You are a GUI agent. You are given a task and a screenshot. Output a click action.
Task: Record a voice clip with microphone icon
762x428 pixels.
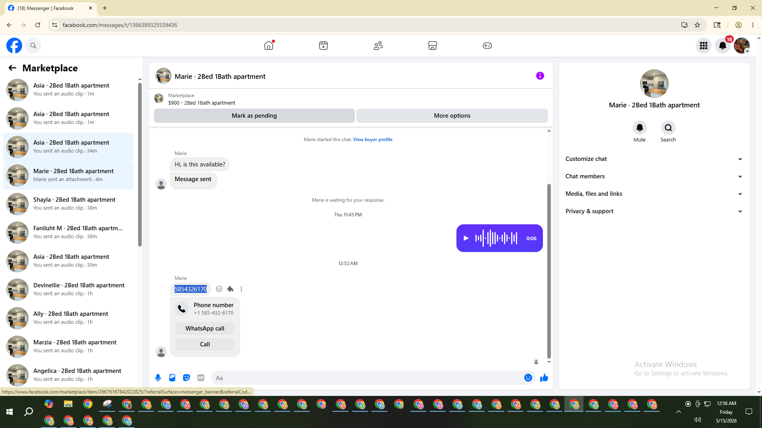158,378
